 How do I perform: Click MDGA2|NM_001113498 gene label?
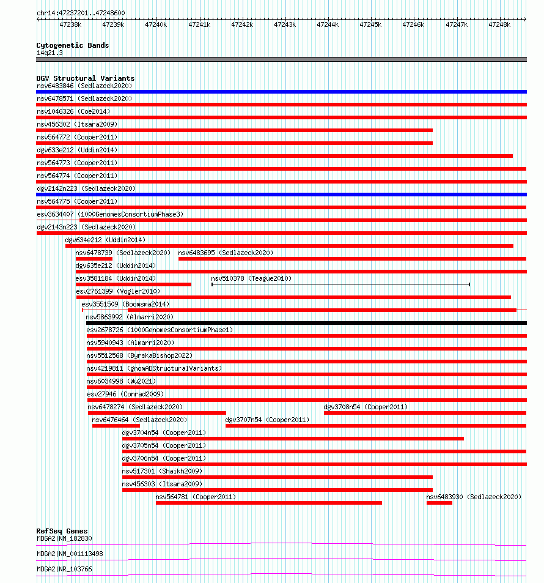(x=70, y=554)
